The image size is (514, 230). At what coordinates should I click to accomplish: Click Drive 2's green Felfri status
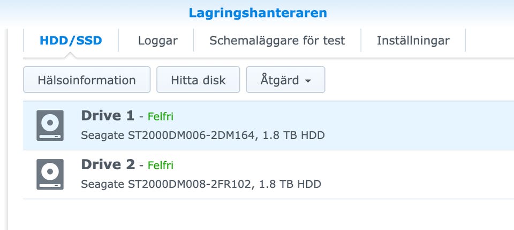pos(160,165)
